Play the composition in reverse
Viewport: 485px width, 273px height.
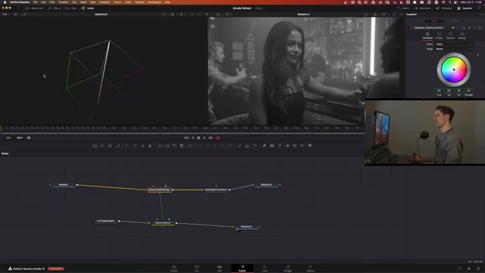click(192, 138)
